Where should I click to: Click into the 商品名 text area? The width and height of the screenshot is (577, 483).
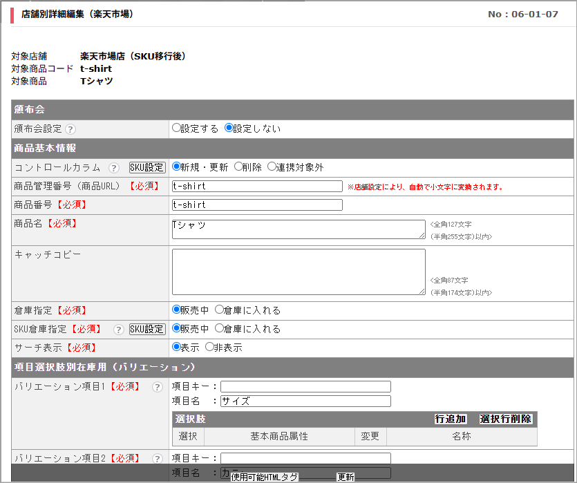(x=299, y=229)
